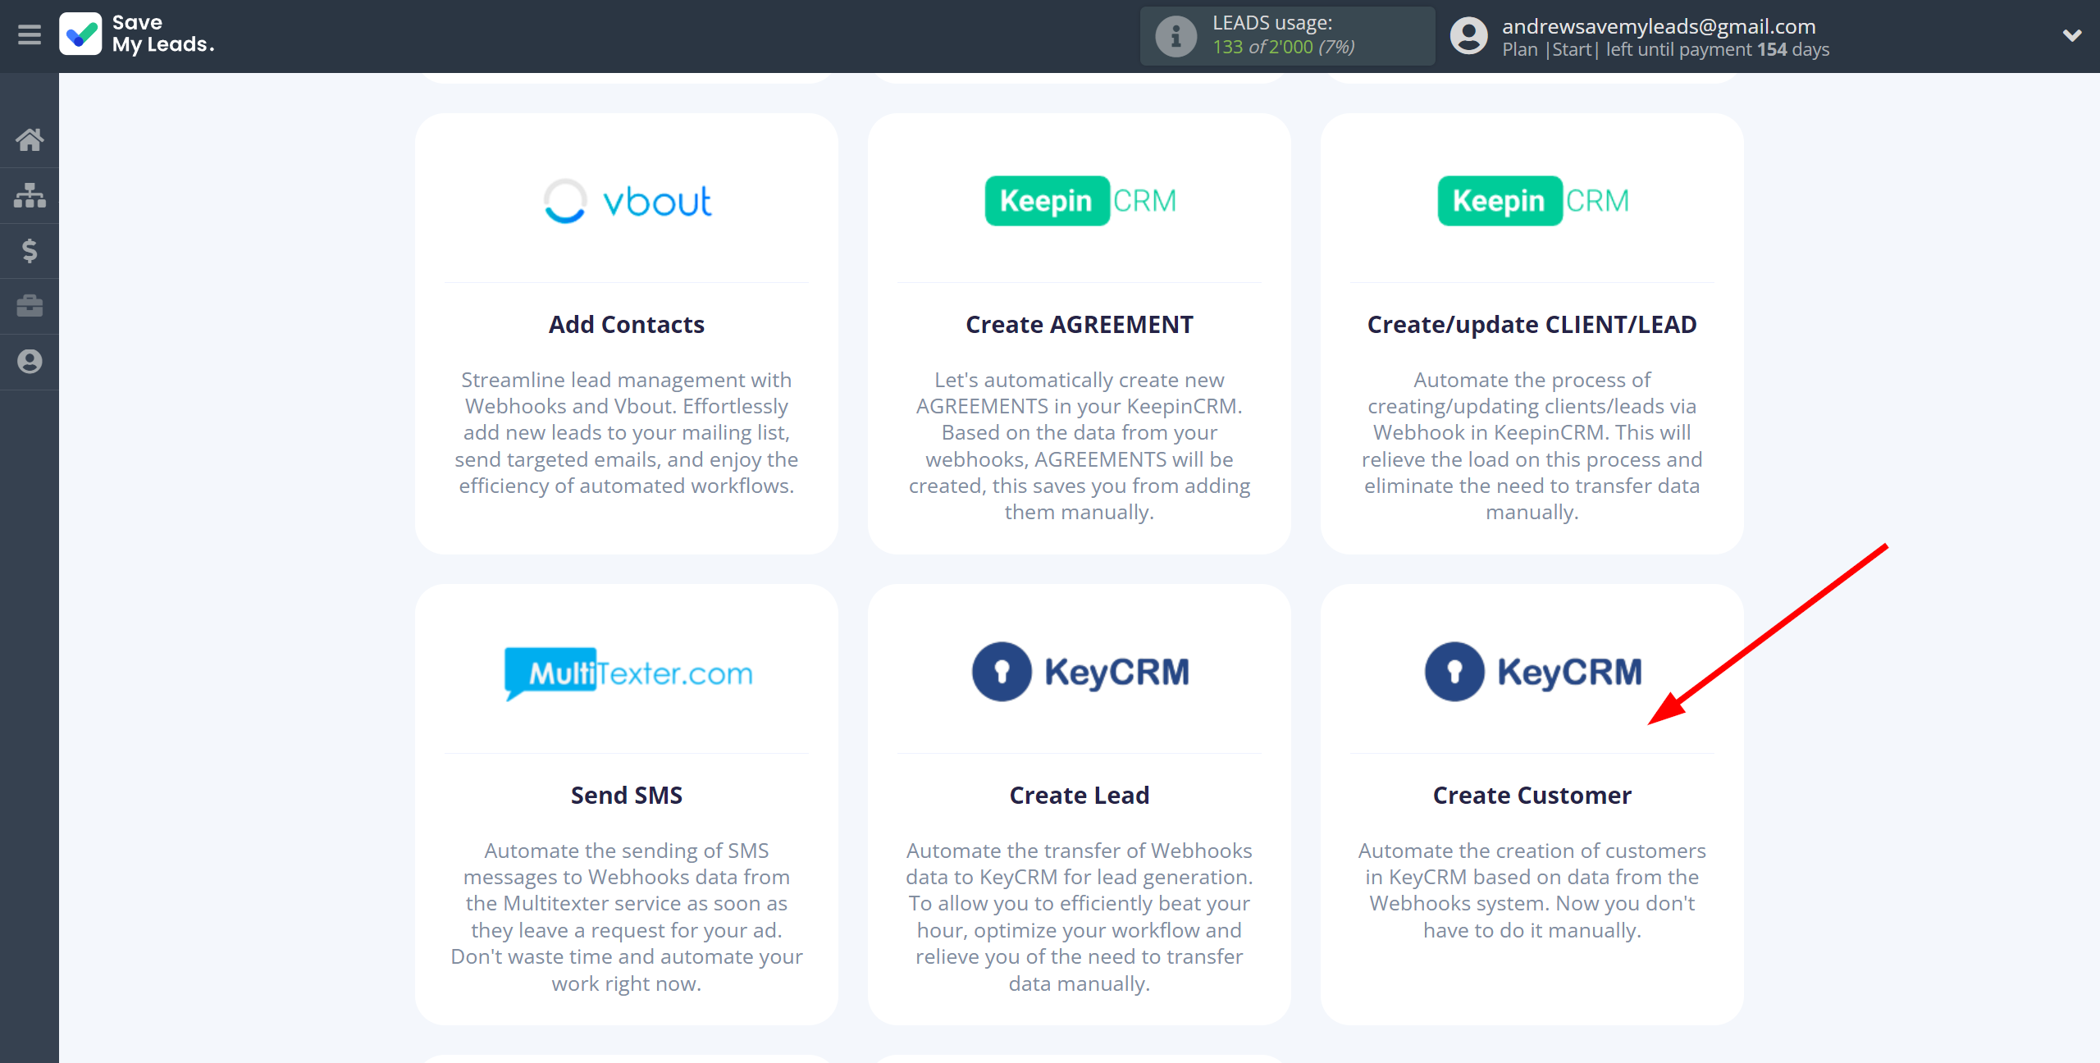The width and height of the screenshot is (2100, 1063).
Task: Select the Create/update CLIENT/LEAD title
Action: [1532, 325]
